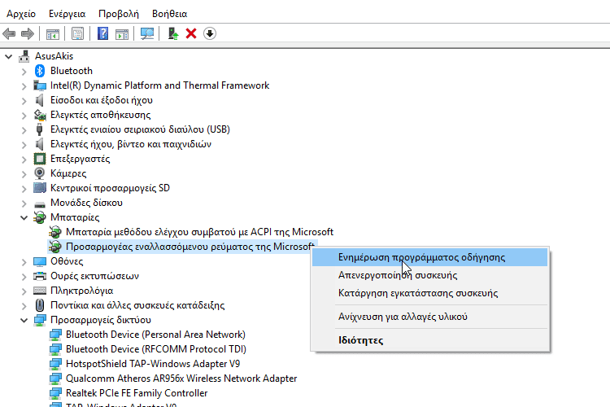This screenshot has height=407, width=610.
Task: Click the Update driver toolbar icon
Action: click(x=172, y=34)
